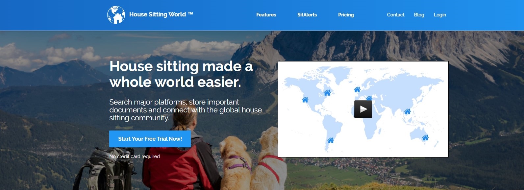The width and height of the screenshot is (524, 190).
Task: Click the house marker on eastern North America
Action: point(327,93)
